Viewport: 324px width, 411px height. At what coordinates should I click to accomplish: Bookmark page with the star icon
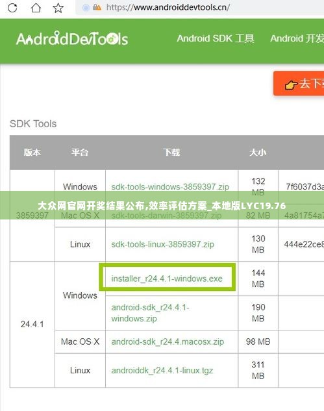coord(58,8)
